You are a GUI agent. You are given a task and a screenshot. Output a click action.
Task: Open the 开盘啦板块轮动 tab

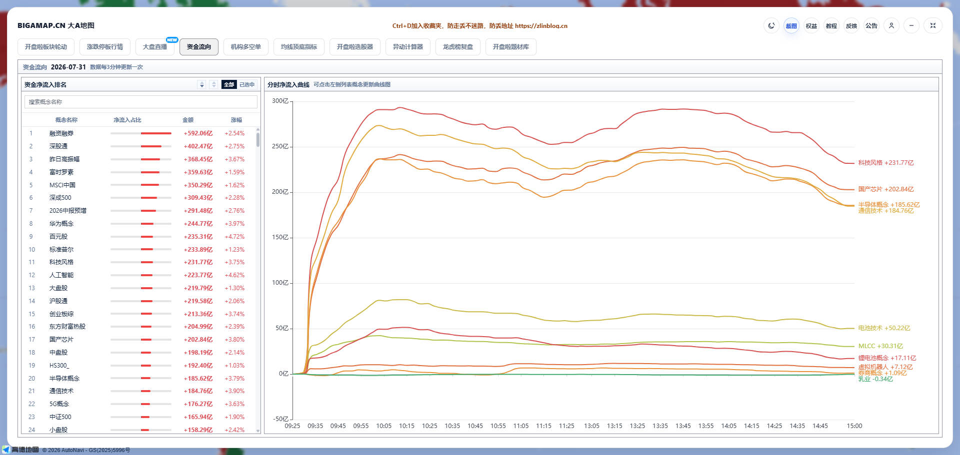coord(46,47)
